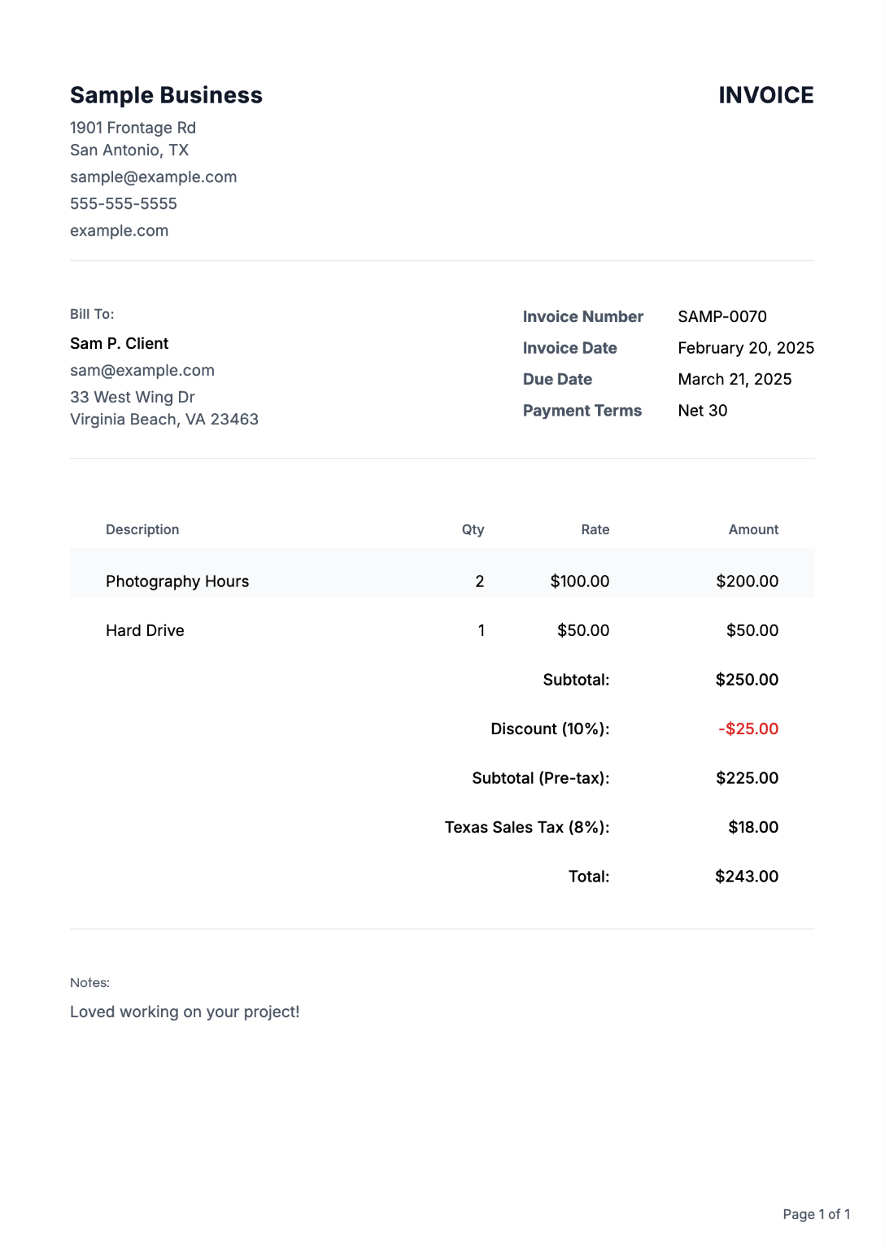Click the Subtotal (Pre-tax) amount $225.00
This screenshot has height=1249, width=885.
click(746, 778)
